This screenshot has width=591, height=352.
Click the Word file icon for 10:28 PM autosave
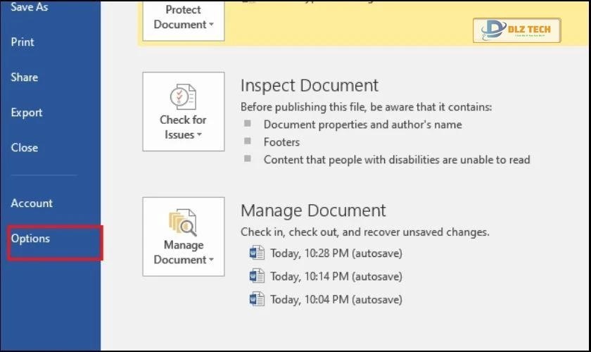[x=257, y=253]
